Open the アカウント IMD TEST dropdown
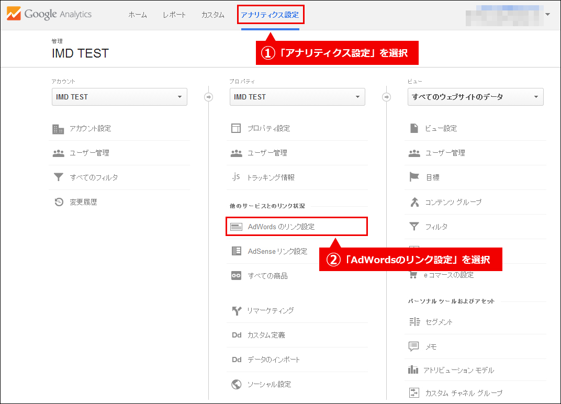The width and height of the screenshot is (561, 404). [x=119, y=97]
